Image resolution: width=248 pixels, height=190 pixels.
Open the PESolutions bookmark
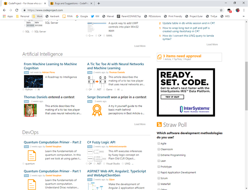(x=153, y=16)
